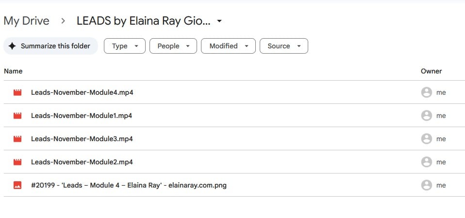
Task: Sort files by the Name column header
Action: (x=13, y=71)
